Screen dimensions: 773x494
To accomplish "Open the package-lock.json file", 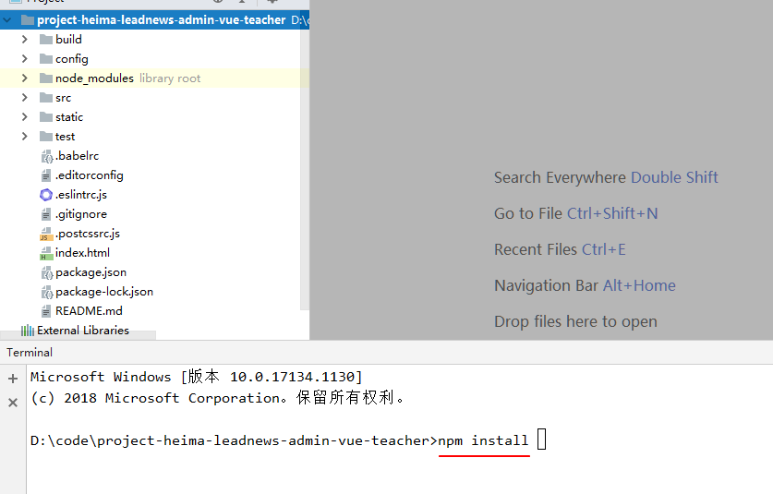I will coord(104,292).
